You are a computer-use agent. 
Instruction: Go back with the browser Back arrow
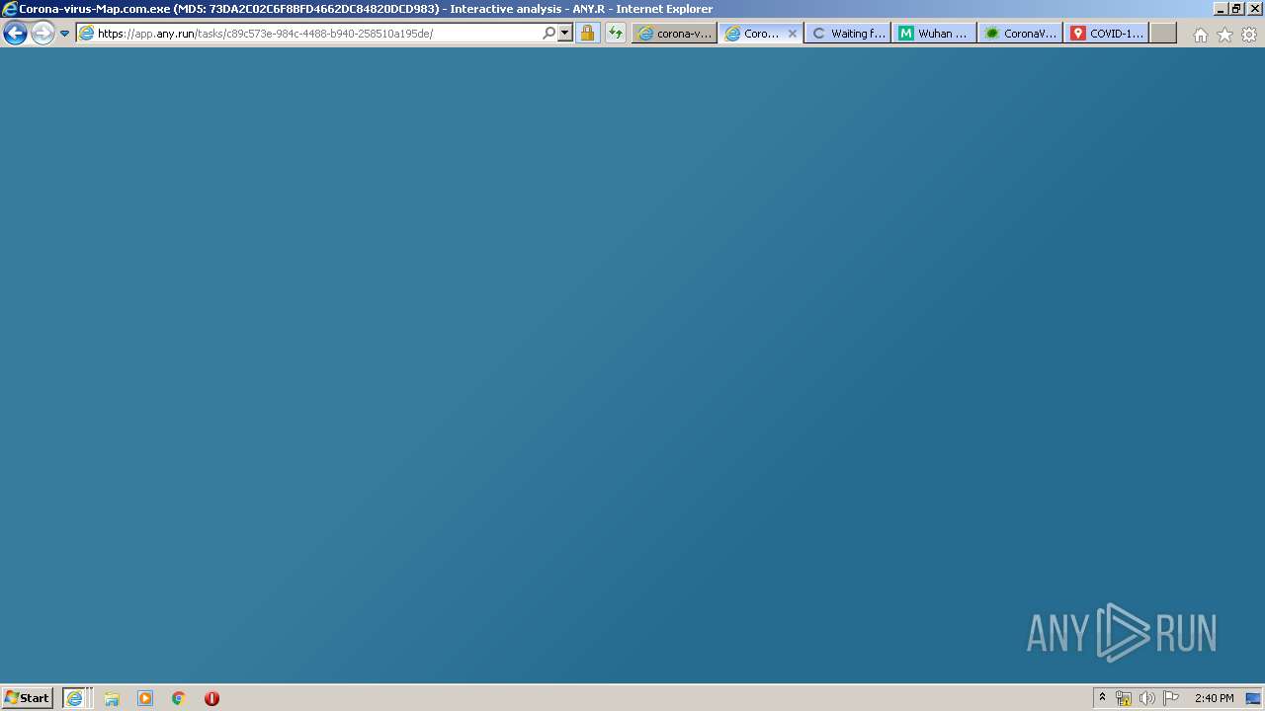pyautogui.click(x=15, y=34)
